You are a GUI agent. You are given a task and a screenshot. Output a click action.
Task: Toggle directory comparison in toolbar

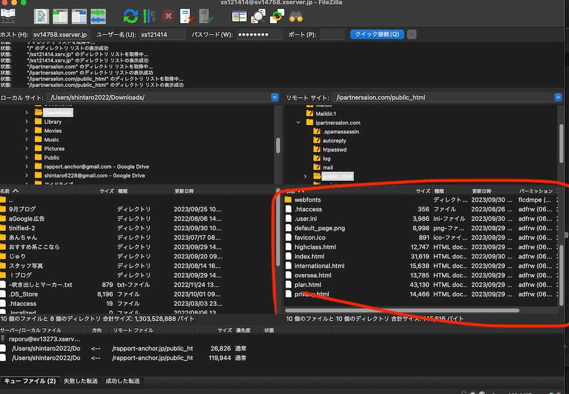point(258,16)
